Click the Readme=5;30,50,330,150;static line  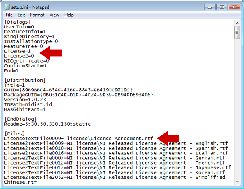click(x=47, y=124)
